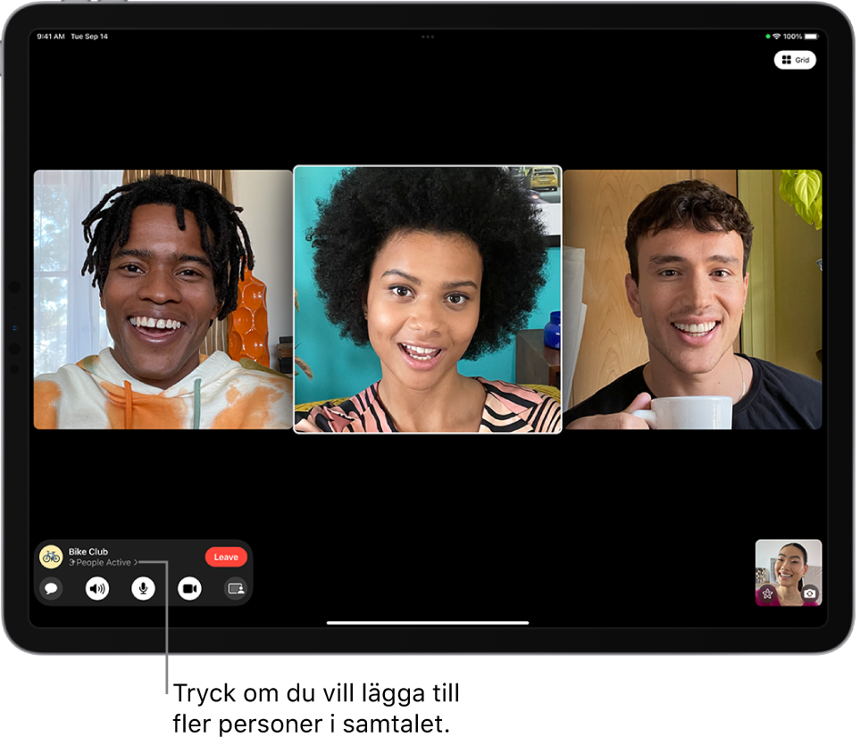Select the center woman's video tile
This screenshot has height=745, width=860.
[x=430, y=301]
